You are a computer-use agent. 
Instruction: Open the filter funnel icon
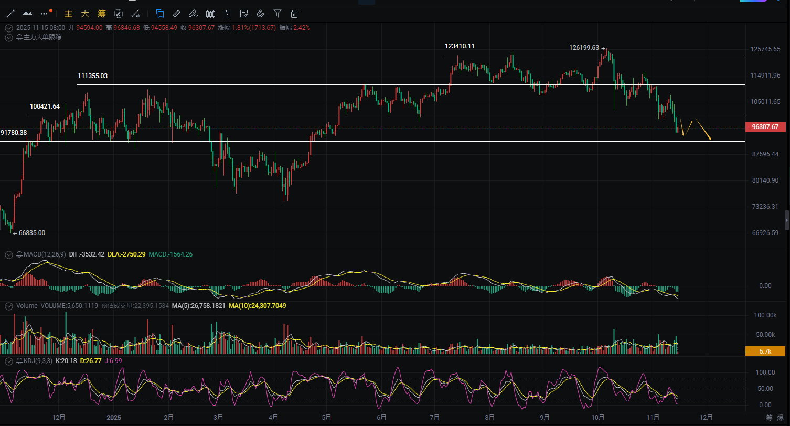coord(277,14)
